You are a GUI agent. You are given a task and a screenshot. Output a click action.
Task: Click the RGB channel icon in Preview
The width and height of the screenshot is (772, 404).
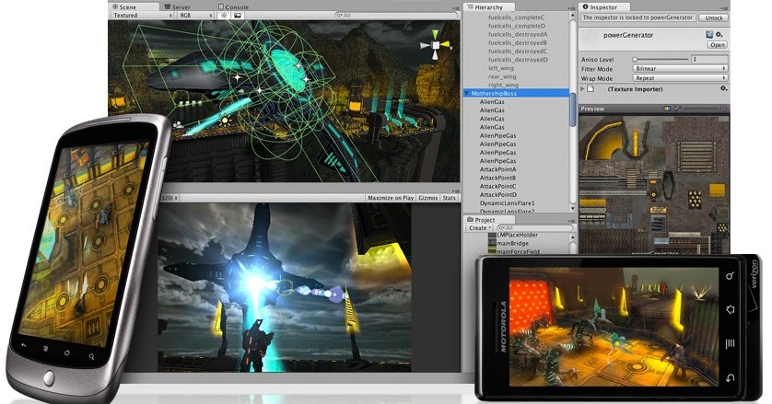(667, 109)
